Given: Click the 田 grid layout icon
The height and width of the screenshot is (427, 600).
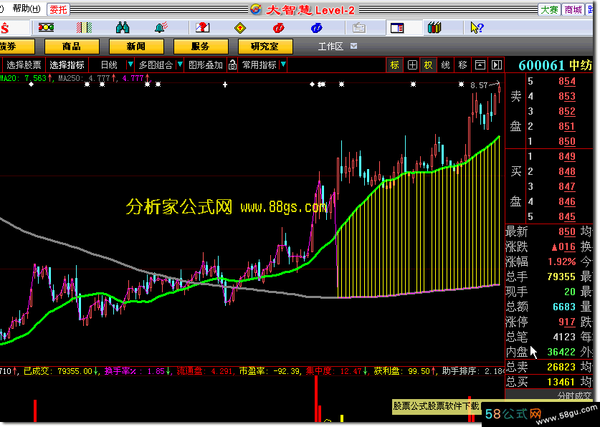Looking at the screenshot, I should coord(412,64).
